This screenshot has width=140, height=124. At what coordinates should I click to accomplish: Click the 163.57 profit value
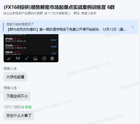click(53, 40)
